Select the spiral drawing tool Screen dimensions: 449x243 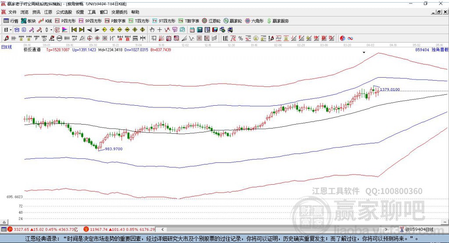click(x=44, y=39)
